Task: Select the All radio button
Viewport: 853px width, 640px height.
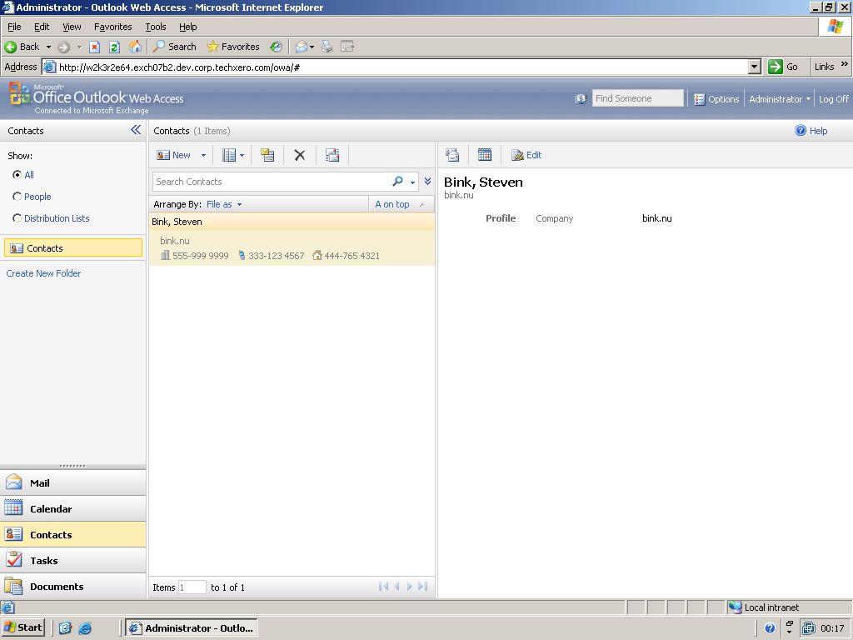Action: [x=17, y=175]
